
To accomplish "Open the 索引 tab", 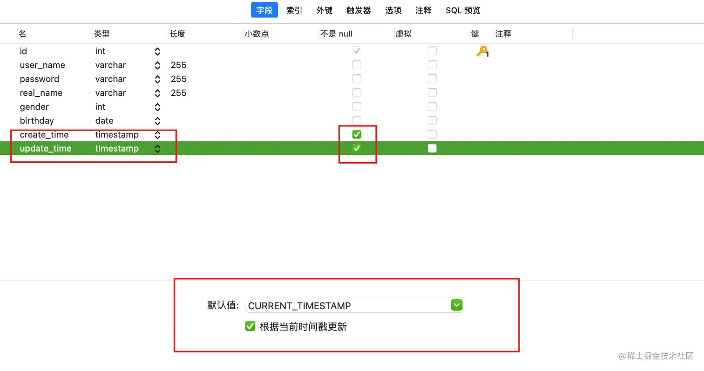I will click(294, 10).
